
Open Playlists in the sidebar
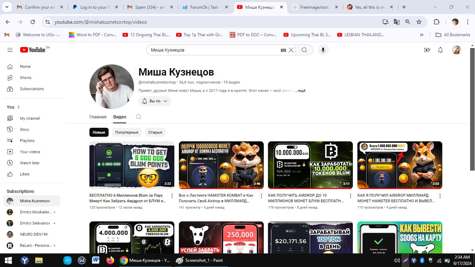[x=32, y=141]
